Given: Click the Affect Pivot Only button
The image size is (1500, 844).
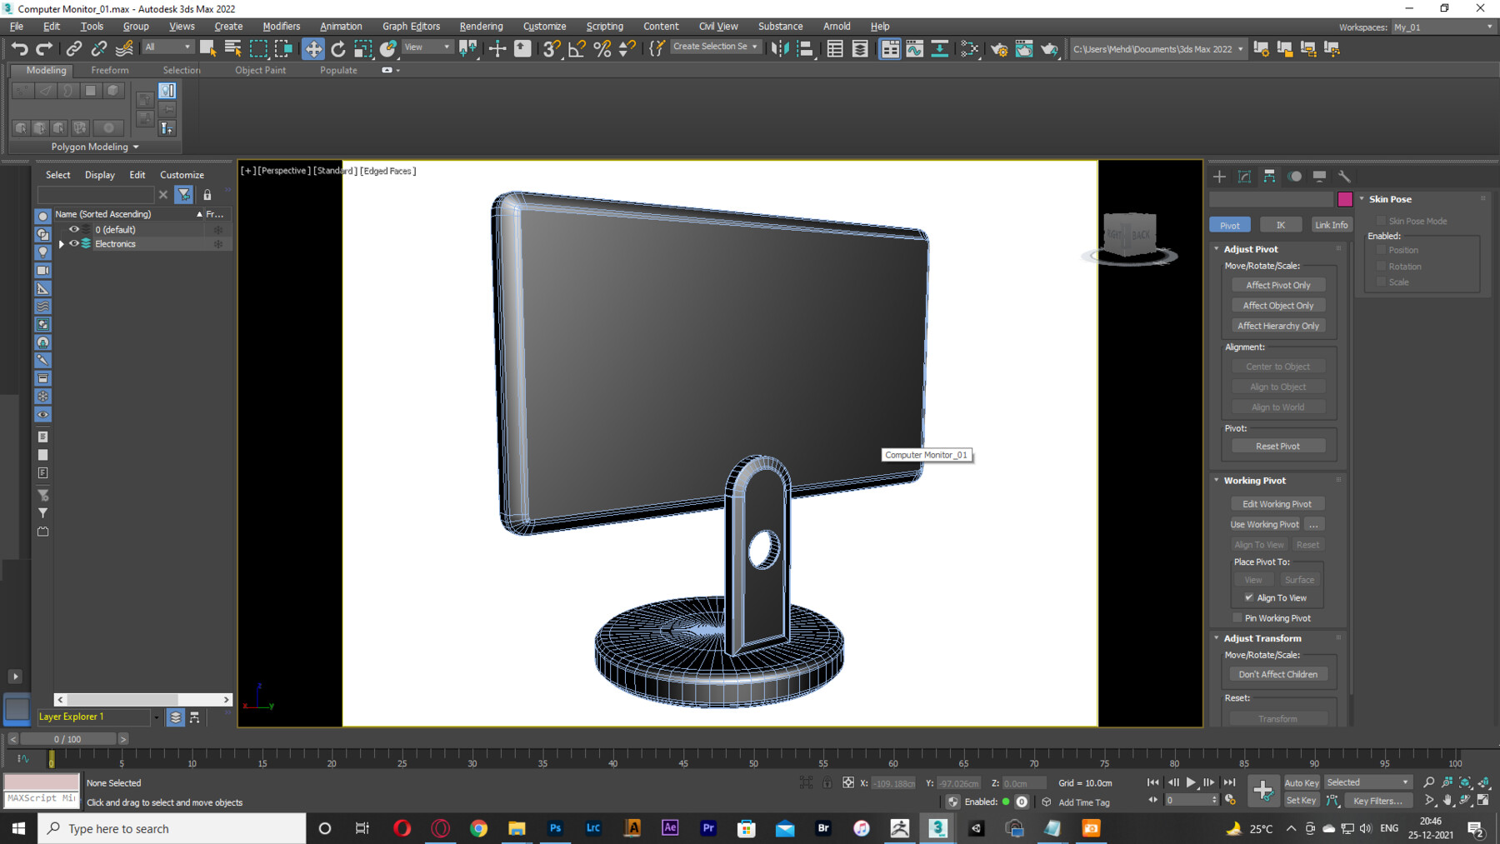Looking at the screenshot, I should (1278, 284).
